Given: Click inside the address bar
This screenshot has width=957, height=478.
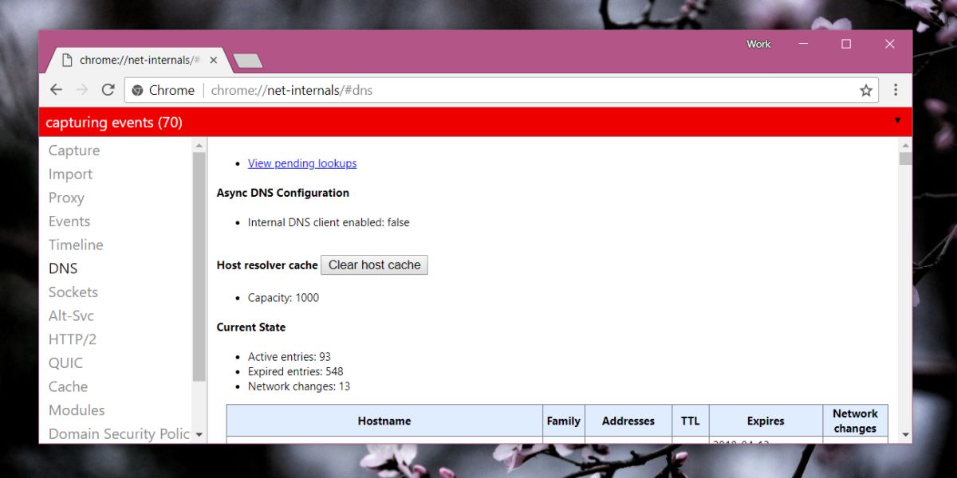Looking at the screenshot, I should point(478,90).
